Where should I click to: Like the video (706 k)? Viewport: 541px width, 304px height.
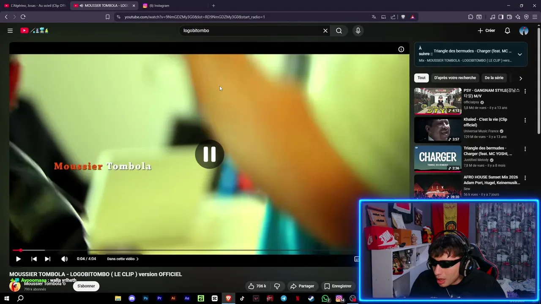(257, 286)
